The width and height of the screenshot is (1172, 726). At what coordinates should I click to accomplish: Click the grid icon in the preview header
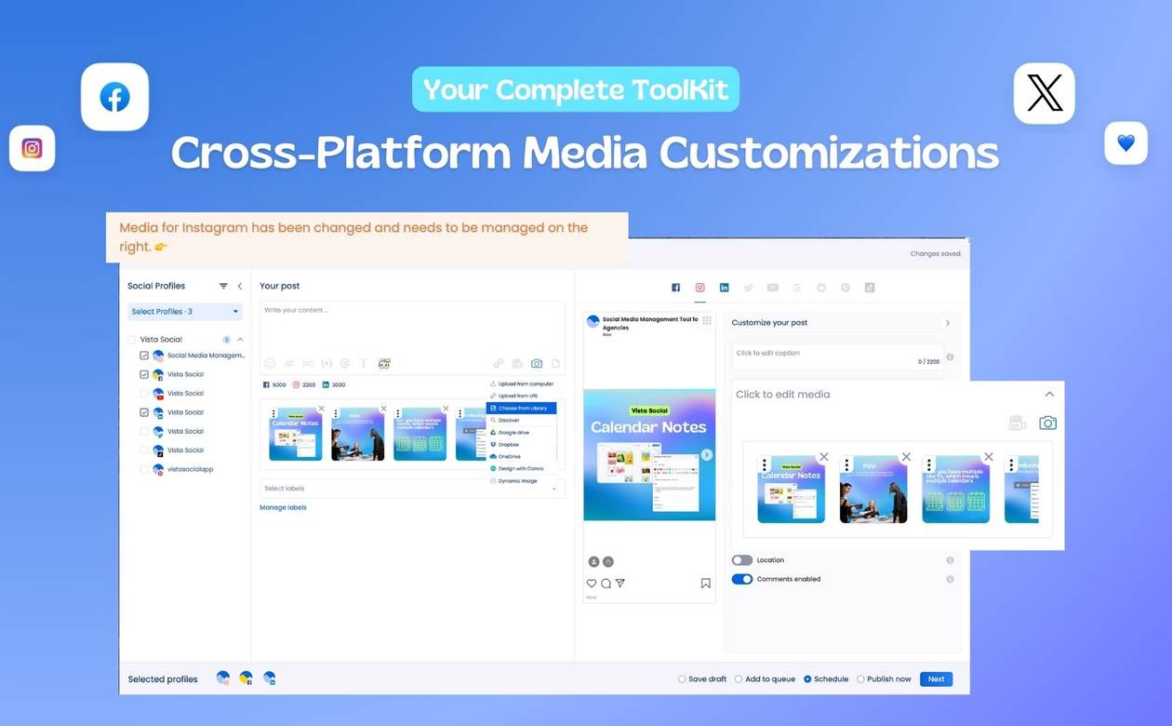click(x=707, y=320)
